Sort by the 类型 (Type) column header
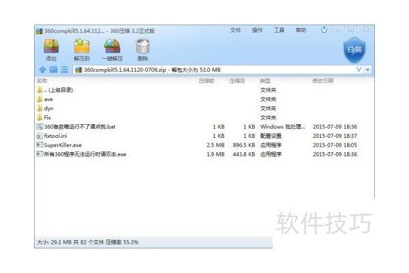This screenshot has height=273, width=409. (265, 81)
